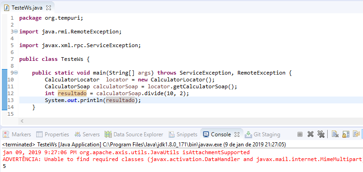Click the Data Source Explorer tab icon

[108, 134]
